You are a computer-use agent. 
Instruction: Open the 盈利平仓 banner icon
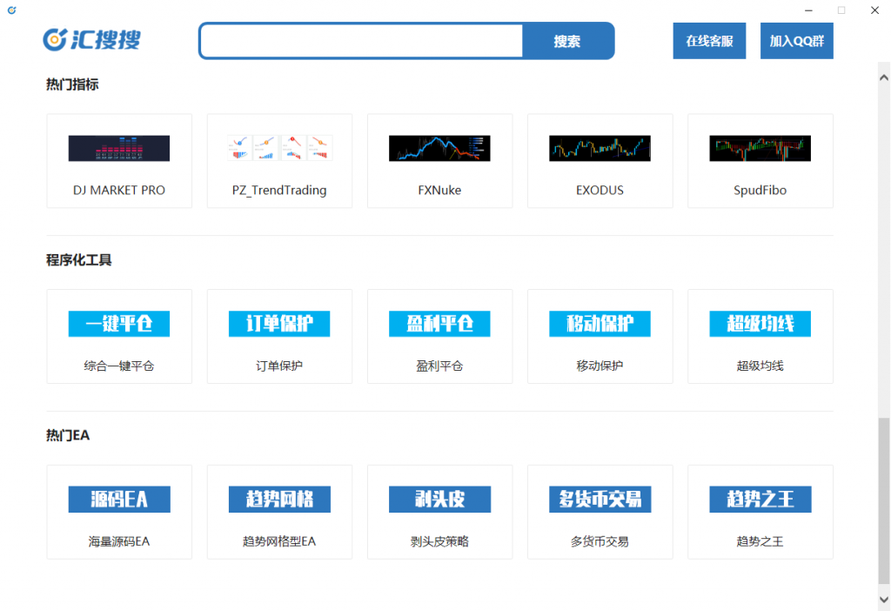pyautogui.click(x=439, y=324)
